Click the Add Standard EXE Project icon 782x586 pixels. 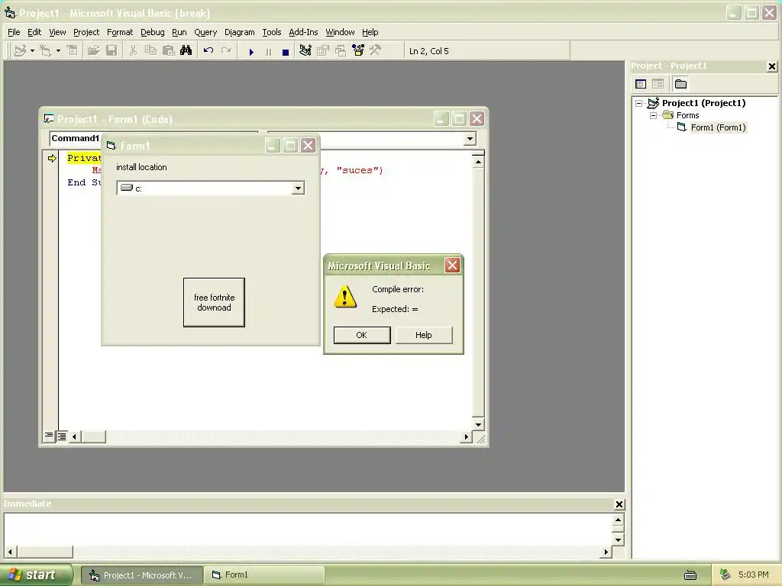(20, 50)
